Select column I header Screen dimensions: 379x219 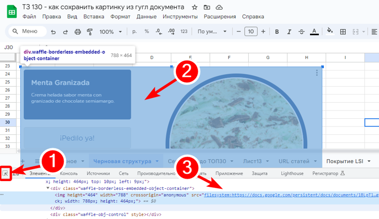pyautogui.click(x=345, y=58)
